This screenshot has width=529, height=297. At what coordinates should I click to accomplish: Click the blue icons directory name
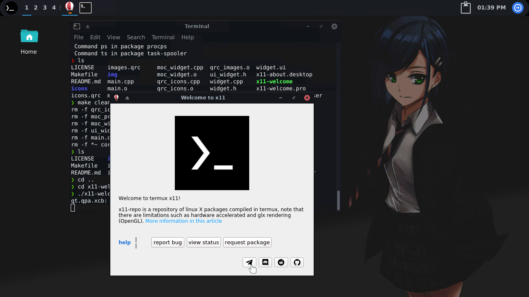point(79,89)
